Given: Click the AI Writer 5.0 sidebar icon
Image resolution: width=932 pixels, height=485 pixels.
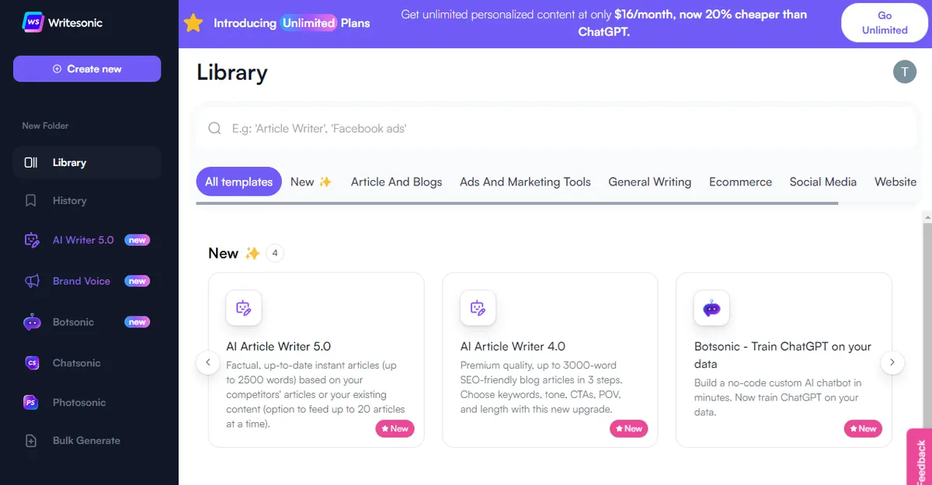Looking at the screenshot, I should [32, 241].
